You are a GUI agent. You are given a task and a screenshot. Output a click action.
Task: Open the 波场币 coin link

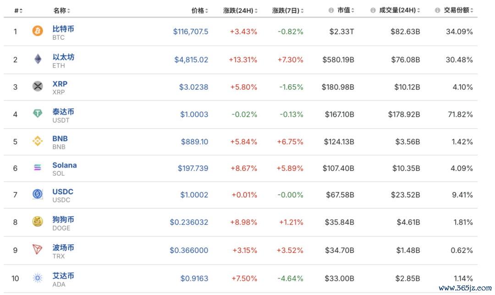pos(63,248)
